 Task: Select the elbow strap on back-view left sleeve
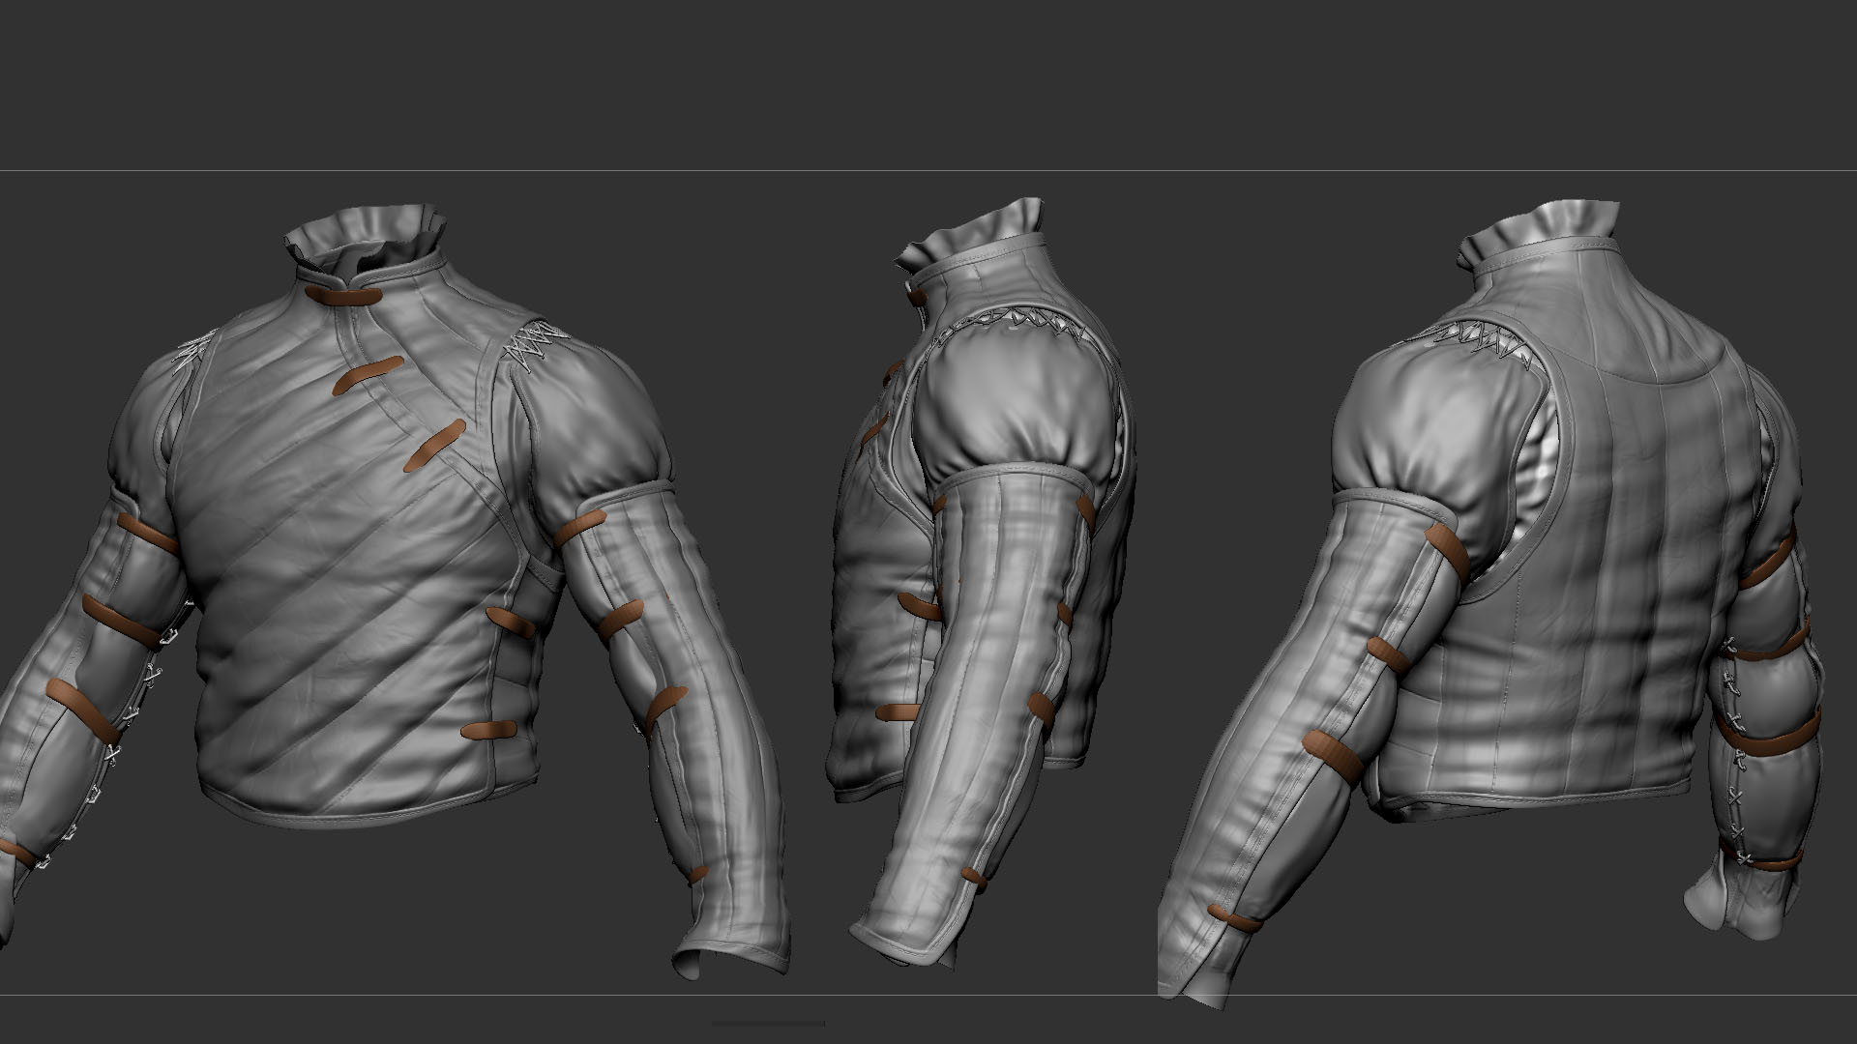tap(1331, 754)
